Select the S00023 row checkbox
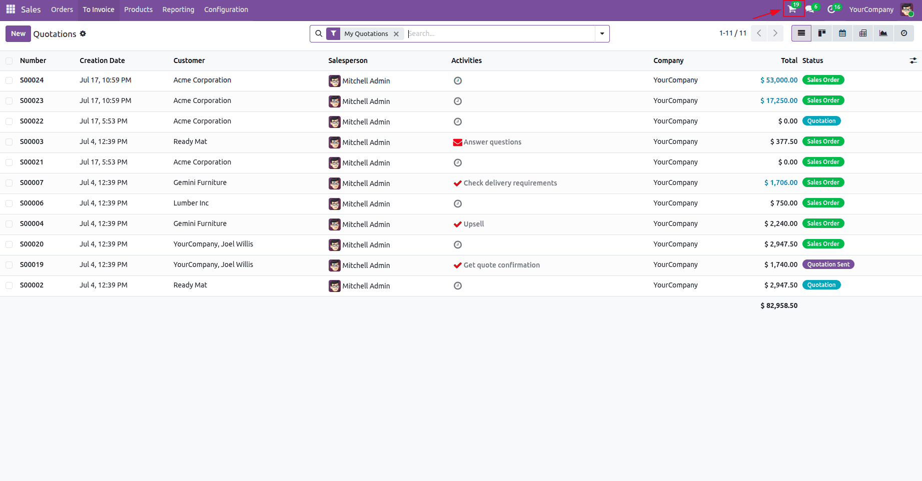Image resolution: width=922 pixels, height=481 pixels. click(9, 101)
